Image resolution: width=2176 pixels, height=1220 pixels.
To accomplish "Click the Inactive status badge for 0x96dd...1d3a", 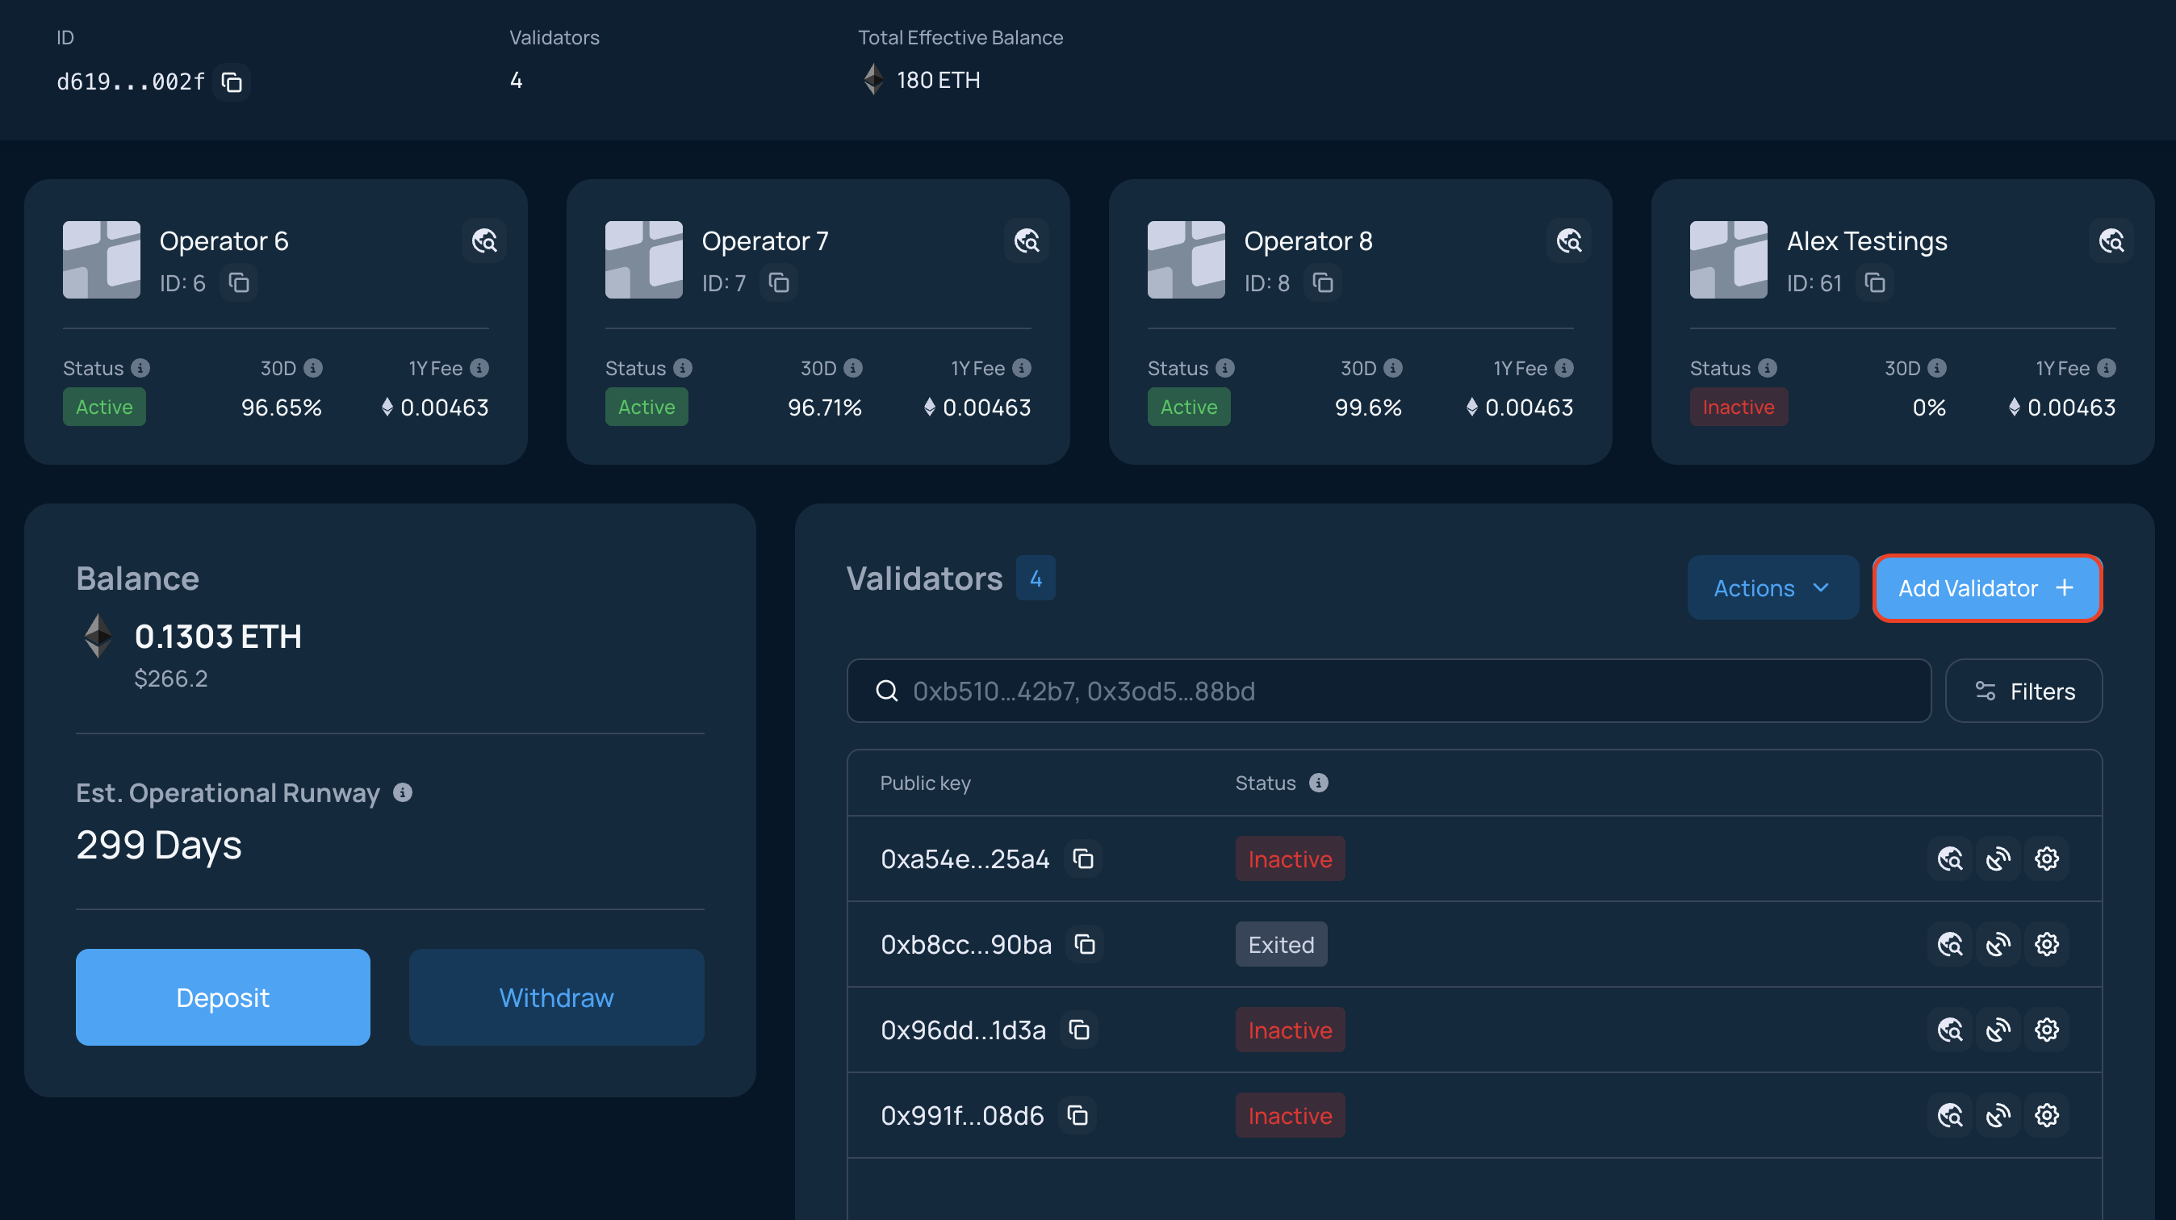I will point(1290,1030).
